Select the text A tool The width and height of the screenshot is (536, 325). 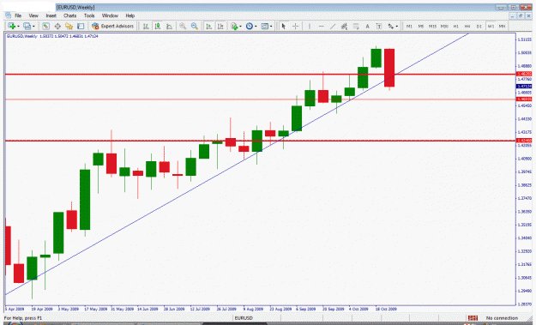(367, 26)
